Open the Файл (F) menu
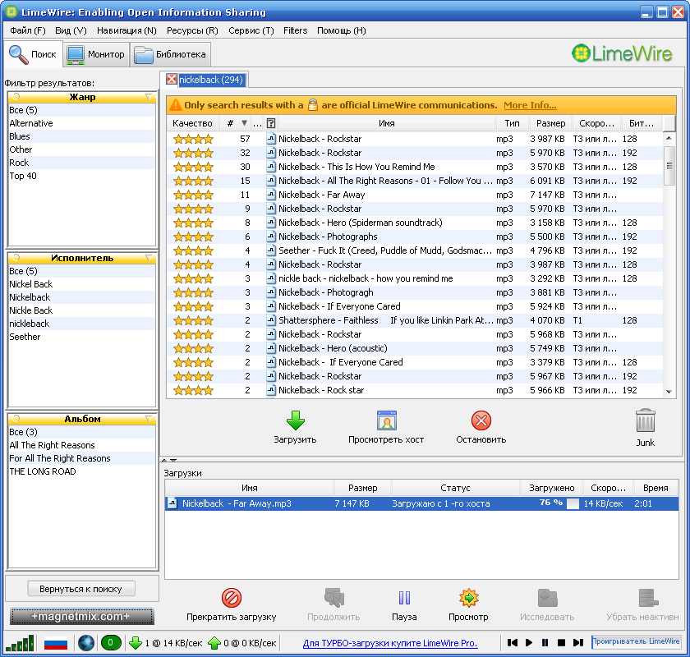Image resolution: width=690 pixels, height=657 pixels. (x=28, y=30)
